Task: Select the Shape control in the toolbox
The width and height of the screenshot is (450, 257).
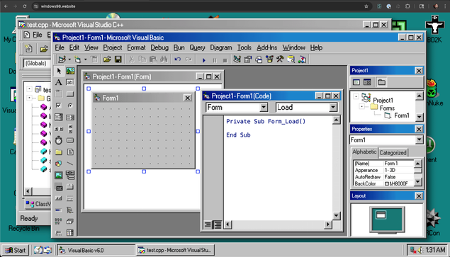Action: 59,164
